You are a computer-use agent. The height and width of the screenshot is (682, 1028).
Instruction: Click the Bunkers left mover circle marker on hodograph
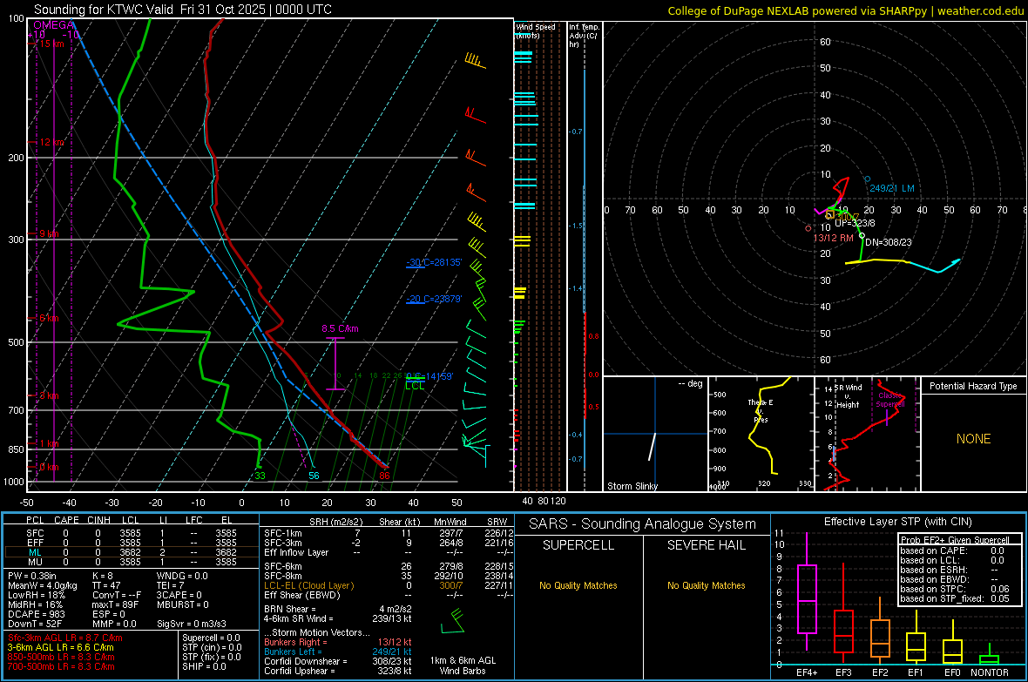868,179
